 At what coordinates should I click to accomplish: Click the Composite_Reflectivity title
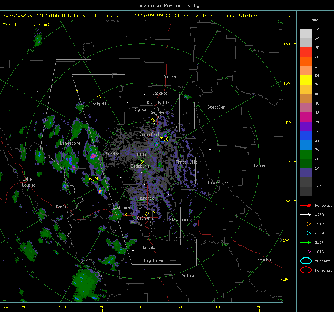click(167, 6)
